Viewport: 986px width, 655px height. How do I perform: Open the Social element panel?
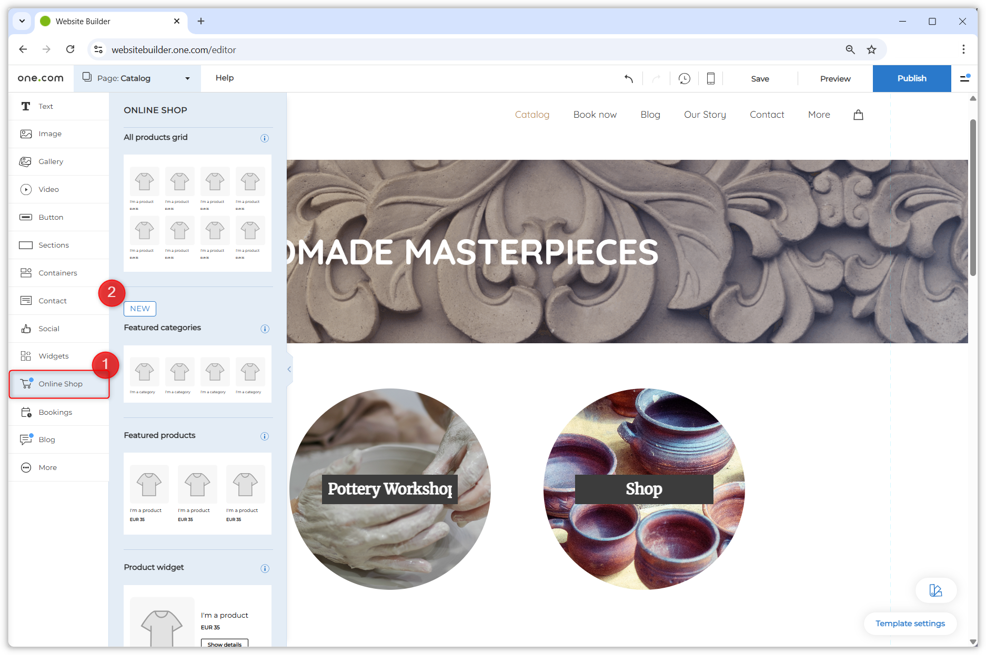(x=48, y=328)
